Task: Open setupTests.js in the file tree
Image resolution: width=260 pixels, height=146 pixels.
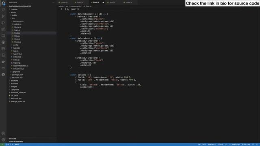Action: 18,69
